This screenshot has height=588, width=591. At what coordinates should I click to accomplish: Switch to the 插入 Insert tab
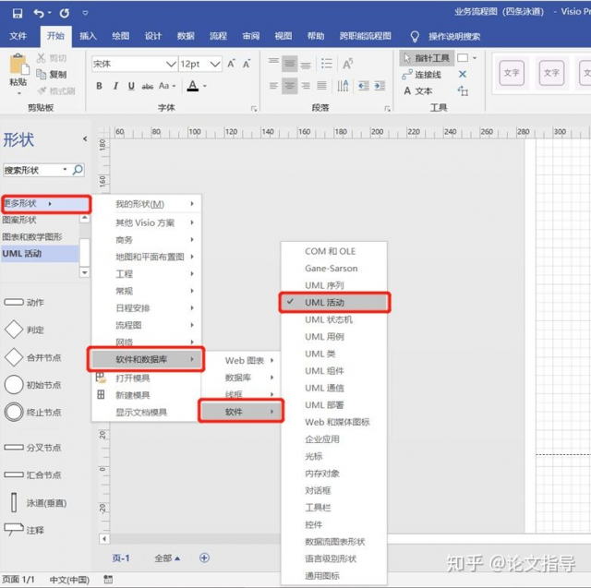click(88, 36)
